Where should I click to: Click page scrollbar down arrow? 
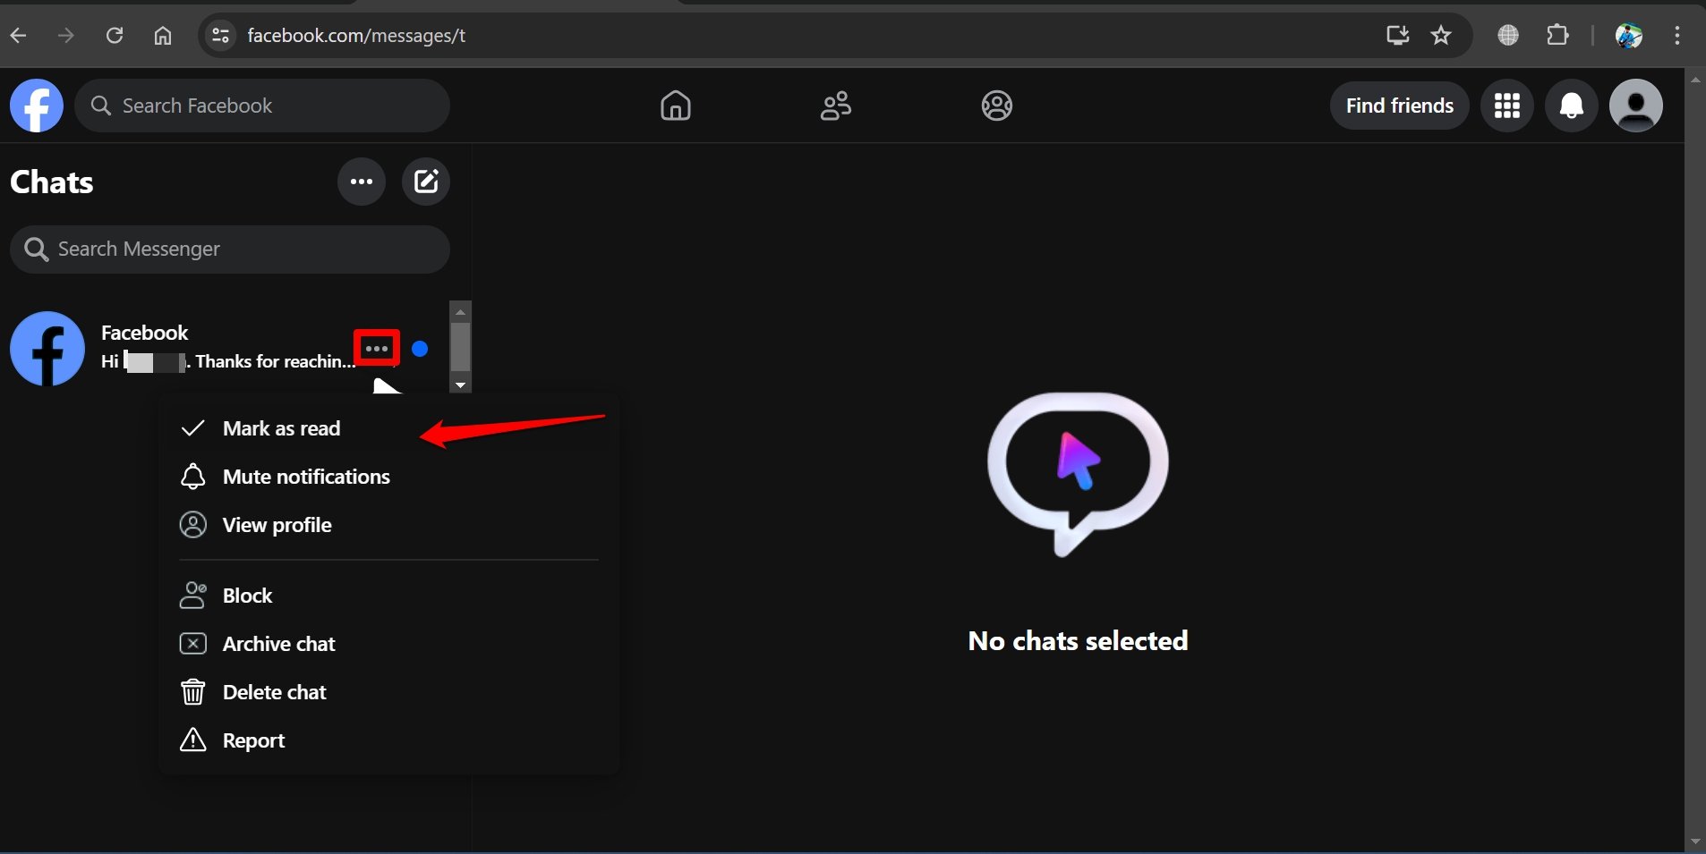click(1695, 841)
